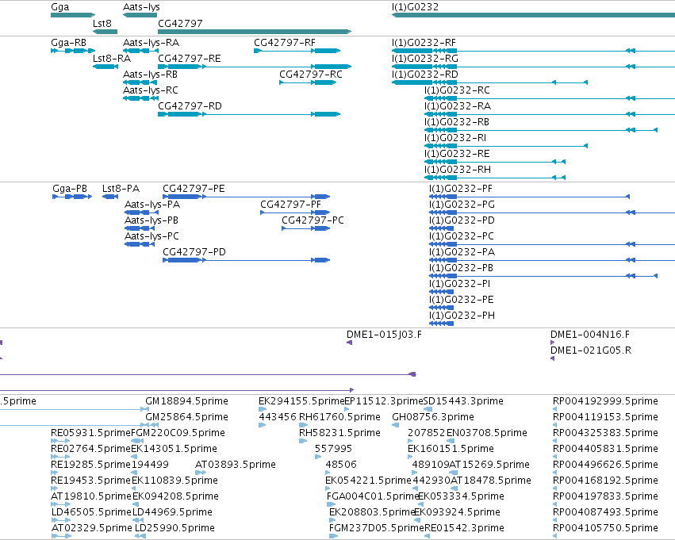Select the l(1)G0232-RH transcript label
This screenshot has width=675, height=540.
point(458,170)
